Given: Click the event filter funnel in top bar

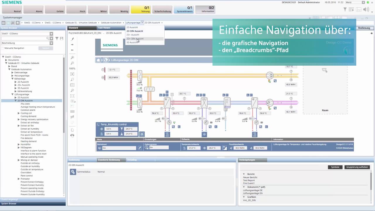Looking at the screenshot, I should [x=345, y=10].
